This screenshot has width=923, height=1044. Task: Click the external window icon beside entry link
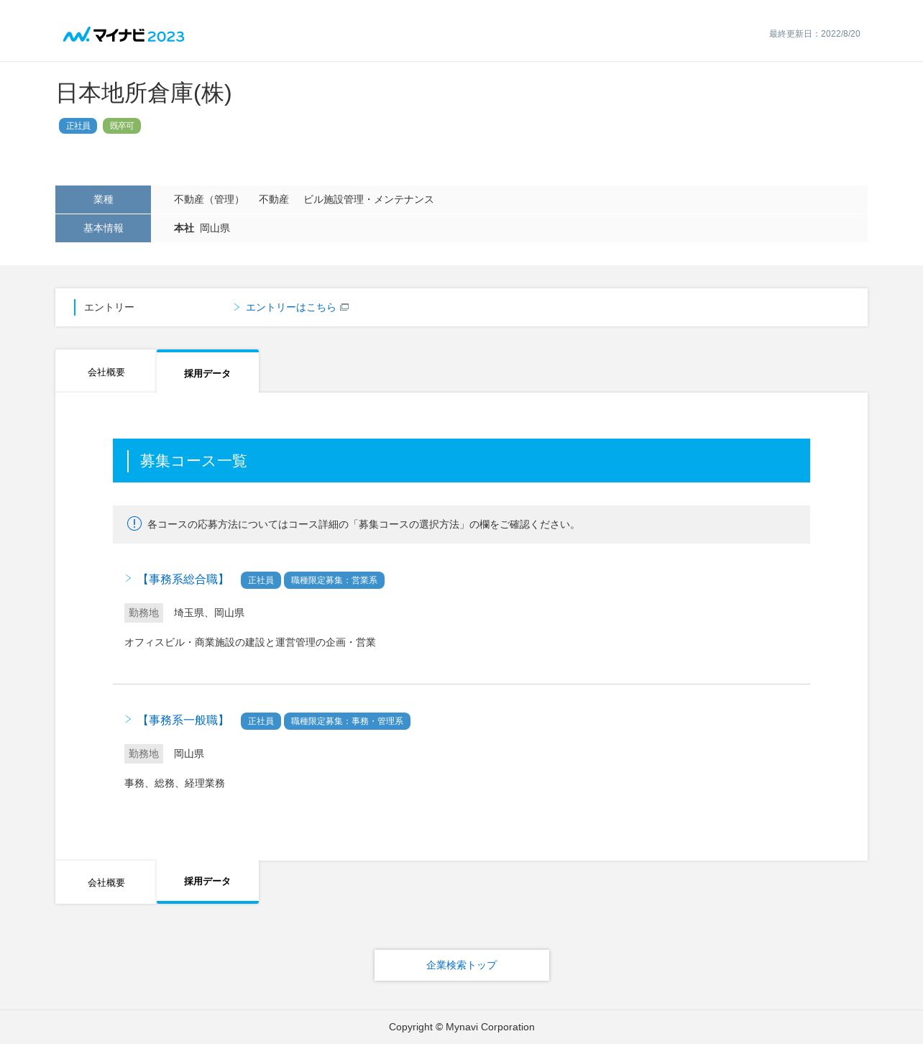(344, 307)
